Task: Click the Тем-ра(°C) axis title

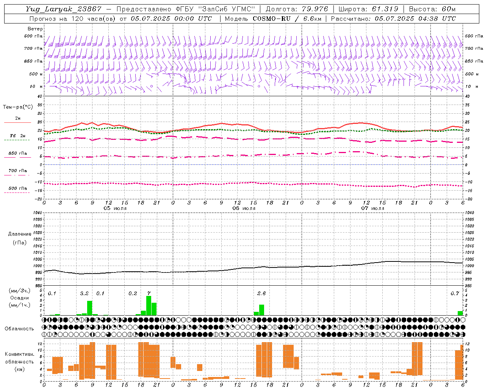Action: (18, 107)
